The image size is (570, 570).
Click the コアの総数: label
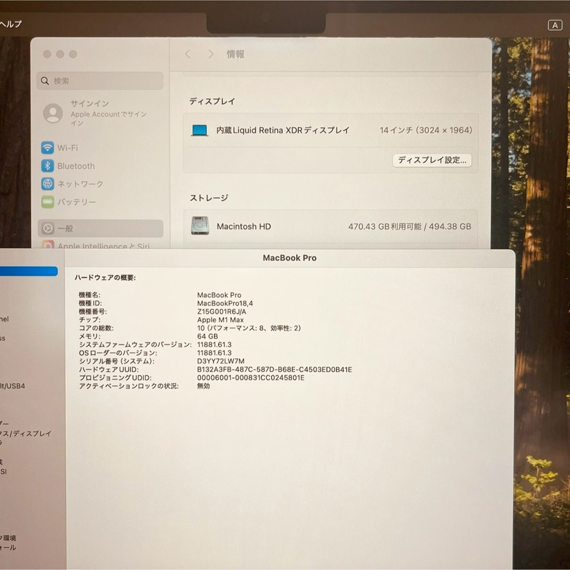point(96,328)
